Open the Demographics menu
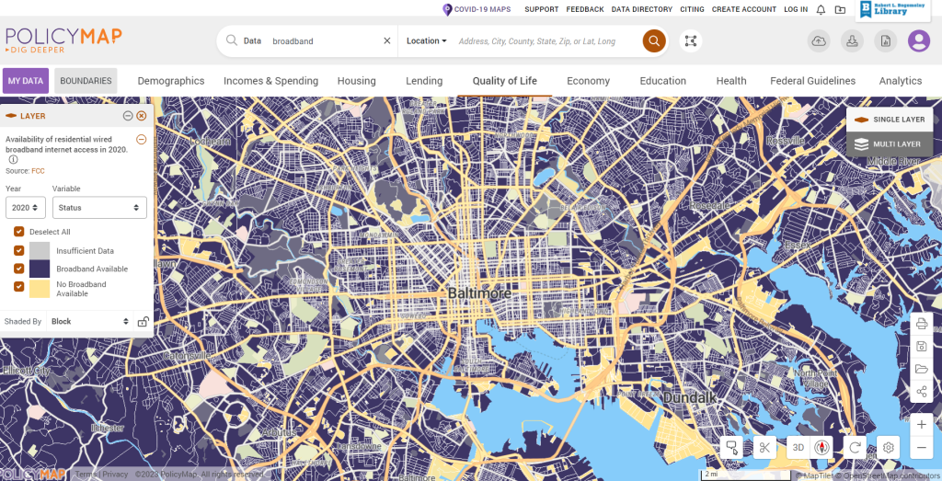This screenshot has height=481, width=942. tap(171, 81)
